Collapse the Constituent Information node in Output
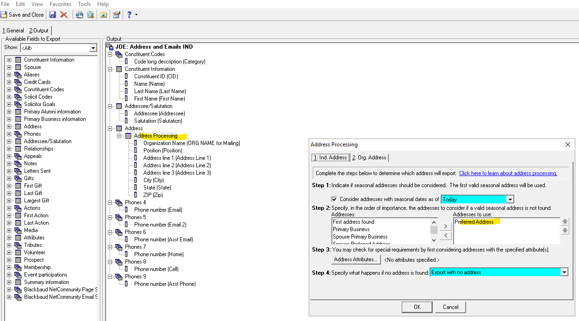 [110, 69]
